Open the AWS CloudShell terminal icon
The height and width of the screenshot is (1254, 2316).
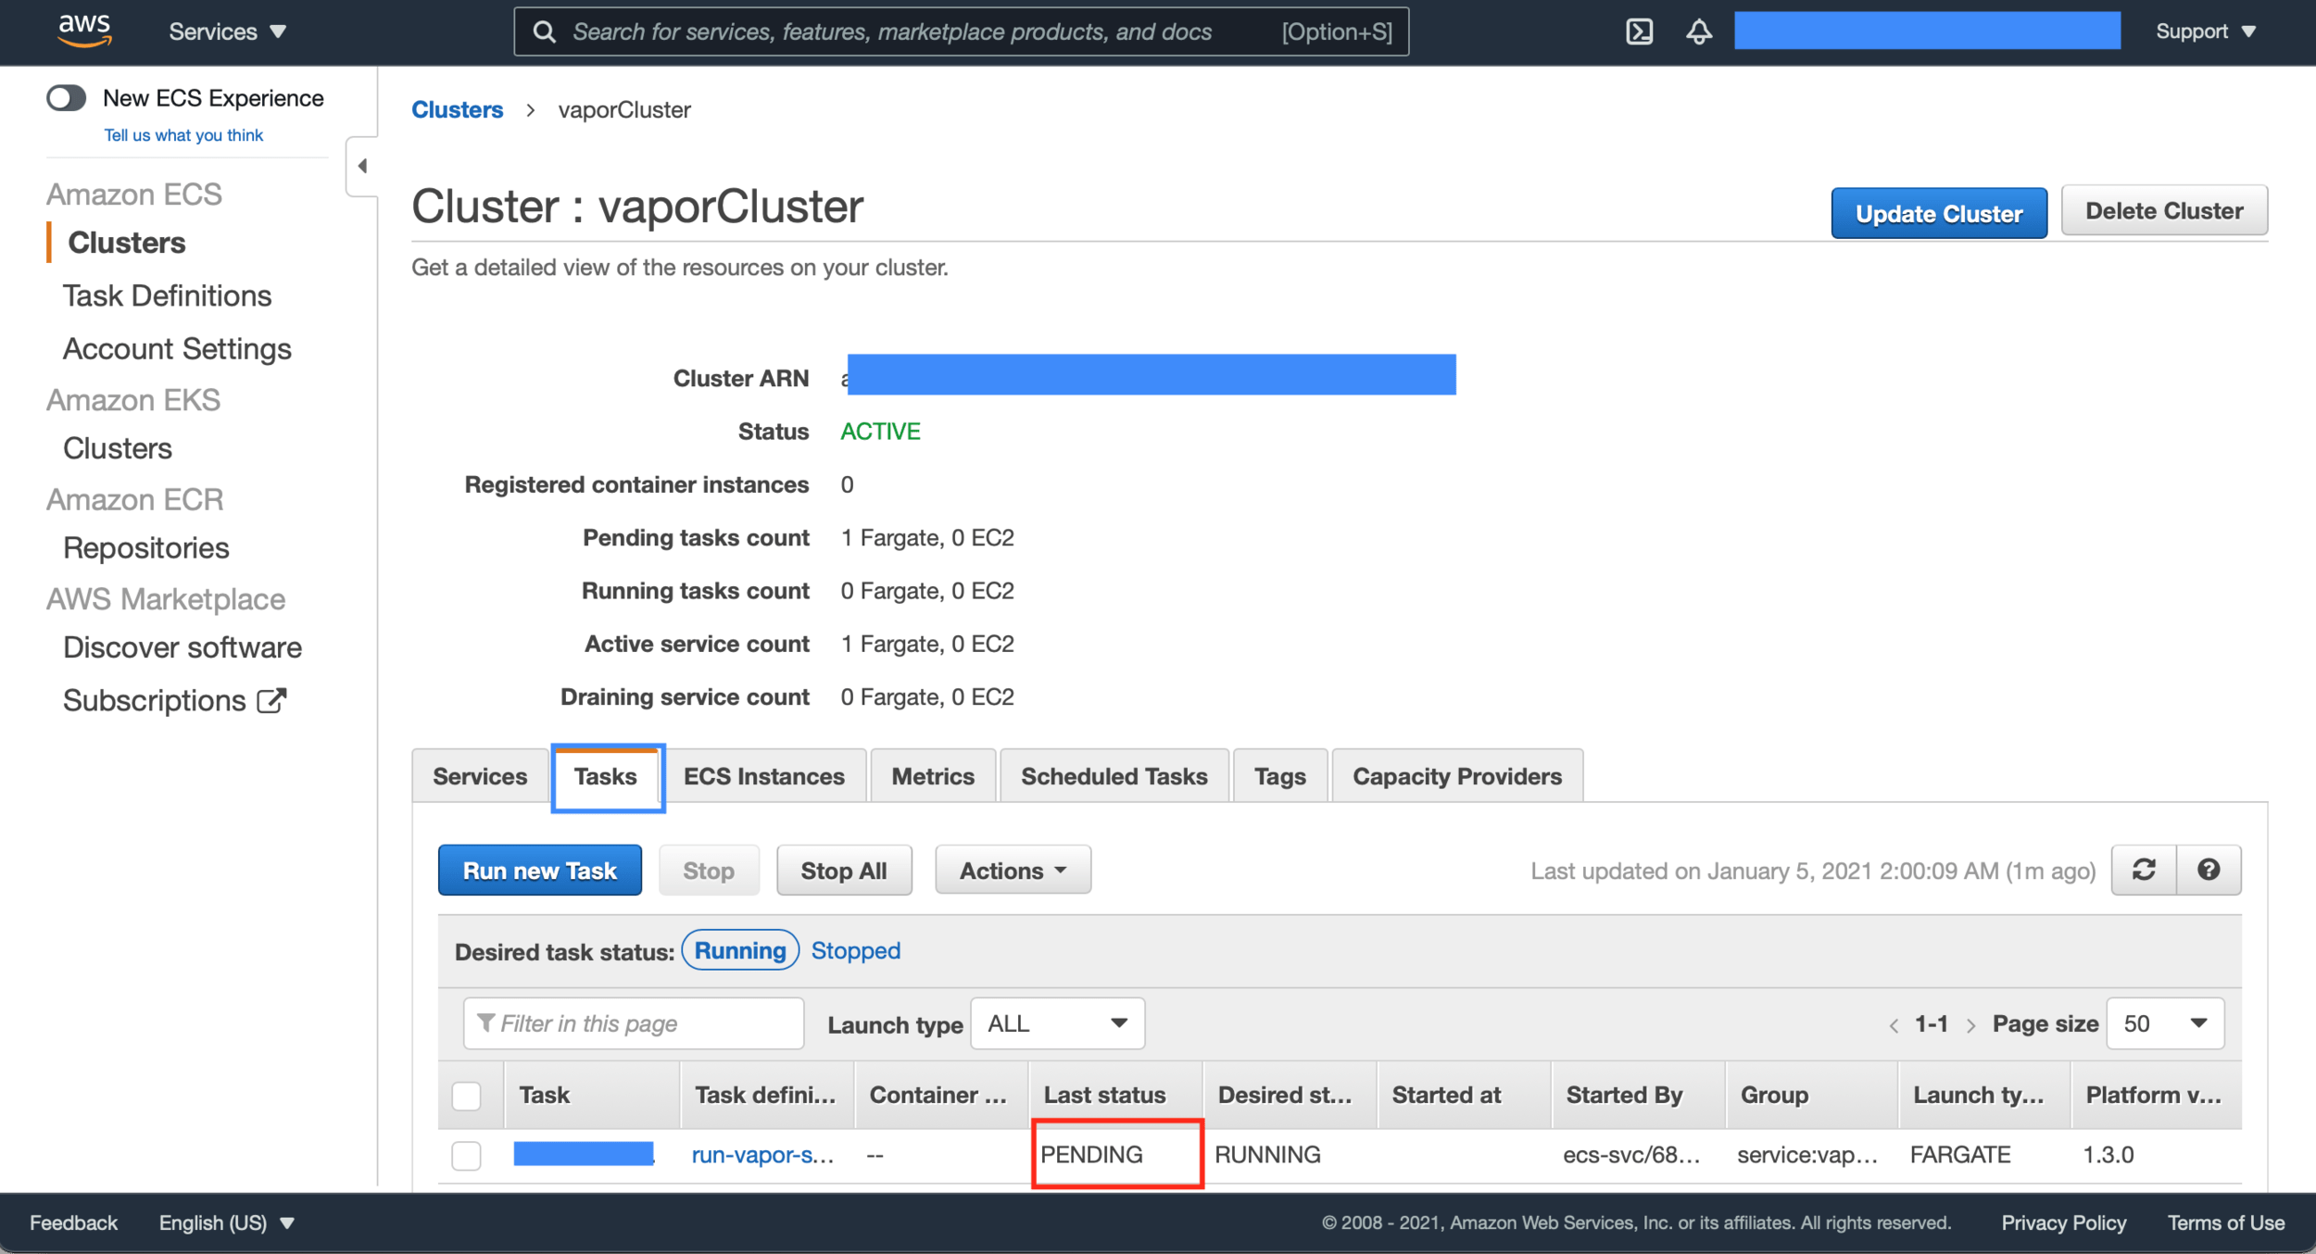[1638, 31]
